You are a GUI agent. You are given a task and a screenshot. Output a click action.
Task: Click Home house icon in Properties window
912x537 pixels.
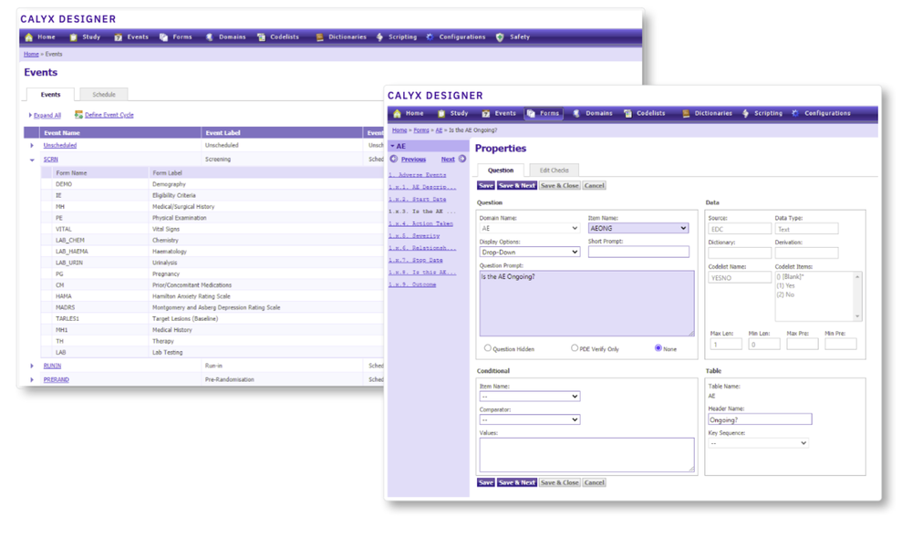pyautogui.click(x=398, y=113)
